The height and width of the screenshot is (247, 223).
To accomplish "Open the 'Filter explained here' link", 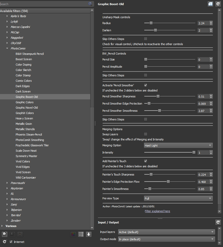I will pyautogui.click(x=157, y=211).
